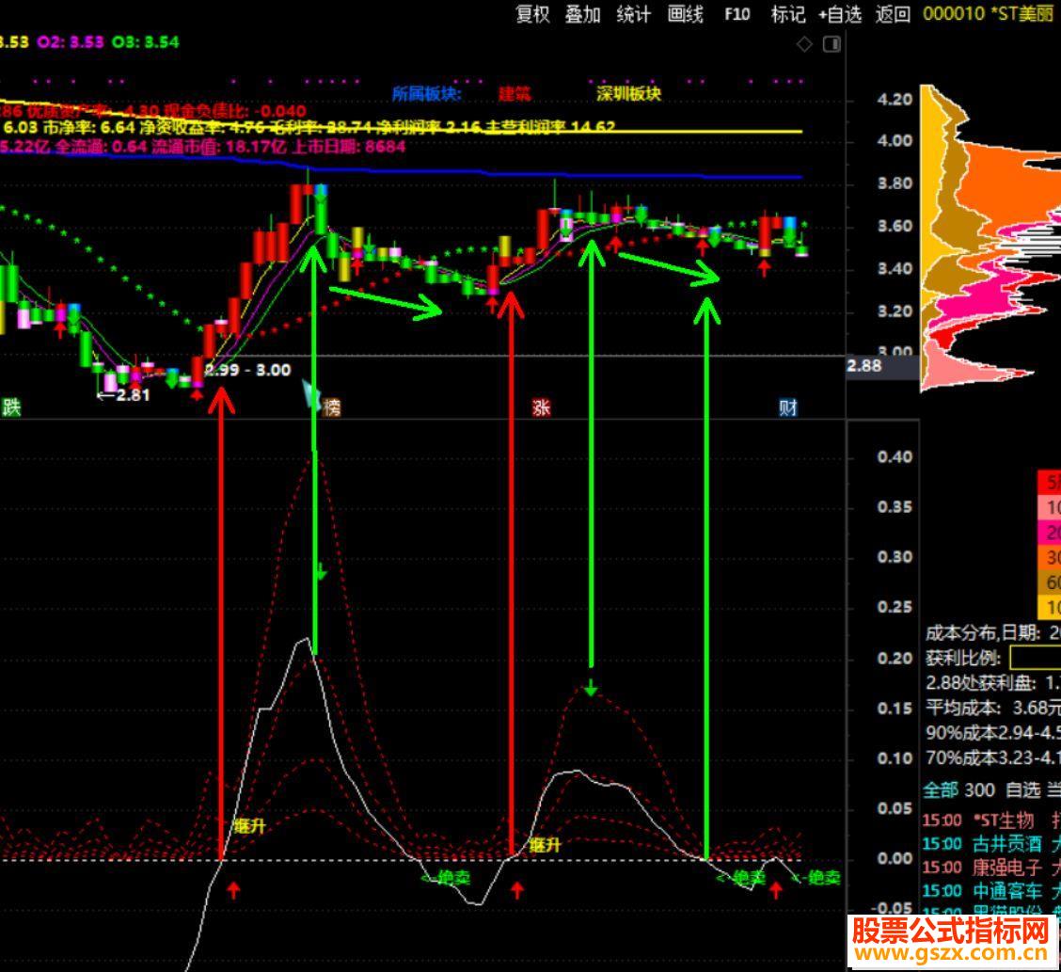1061x972 pixels.
Task: Click the 2.88 price axis label
Action: (x=864, y=366)
